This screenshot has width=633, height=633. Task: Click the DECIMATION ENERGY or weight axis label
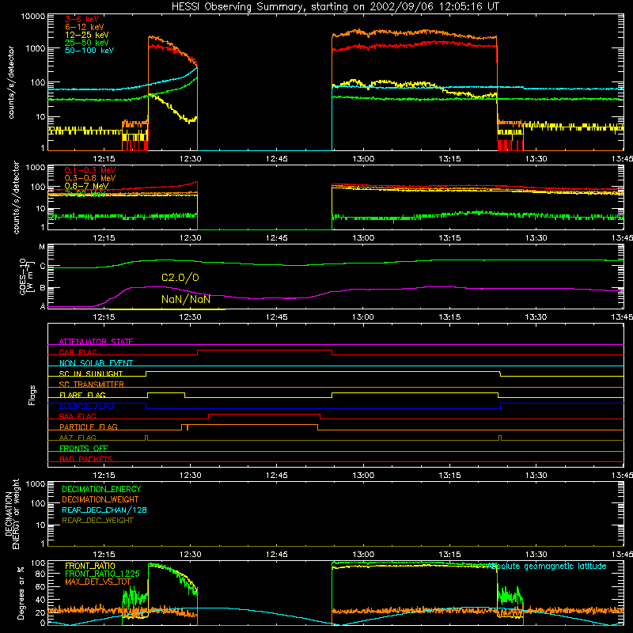tap(12, 514)
